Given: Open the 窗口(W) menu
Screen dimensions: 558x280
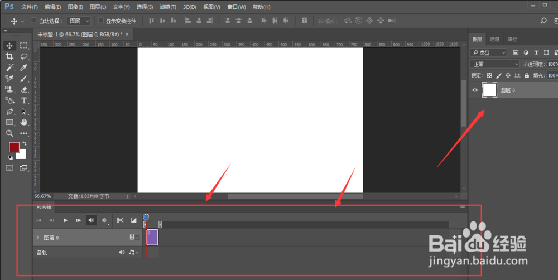Looking at the screenshot, I should pos(237,7).
